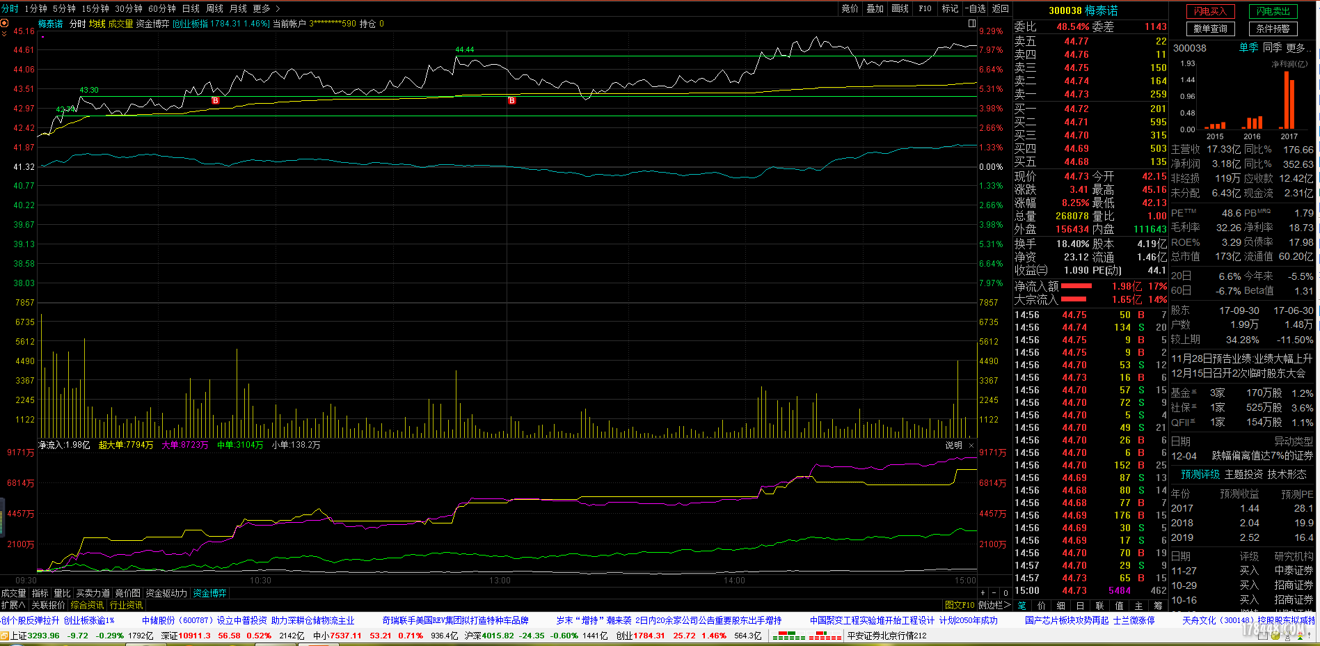Click the 叠加 overlay button
This screenshot has width=1320, height=646.
point(875,8)
